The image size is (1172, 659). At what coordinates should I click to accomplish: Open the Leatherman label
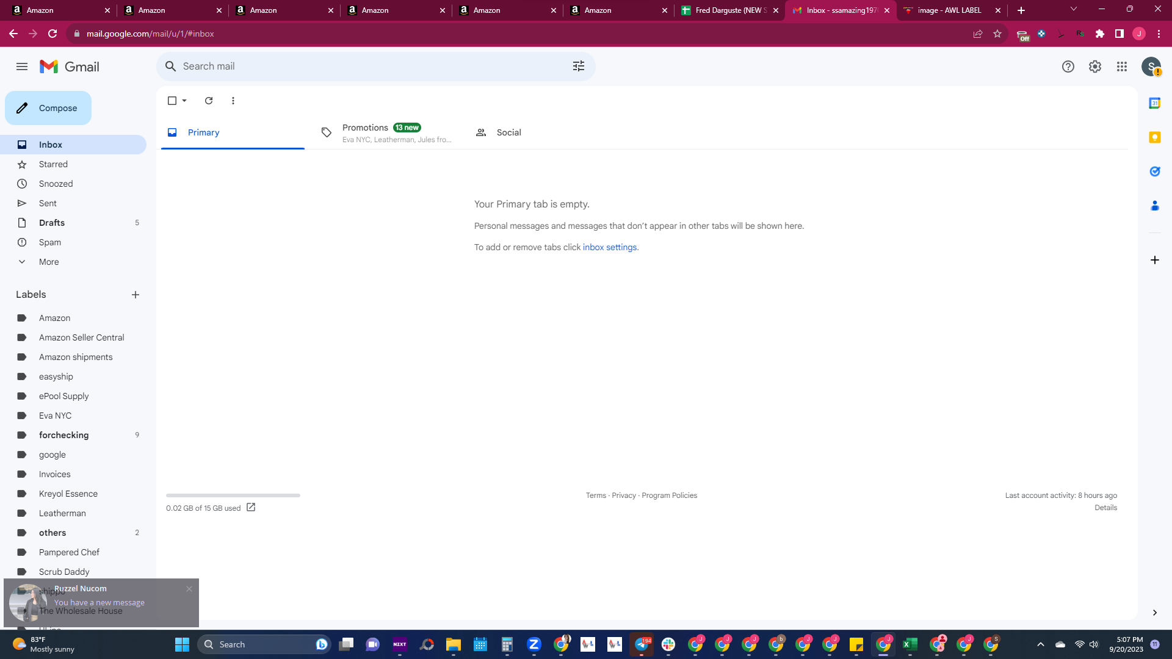[x=73, y=513]
